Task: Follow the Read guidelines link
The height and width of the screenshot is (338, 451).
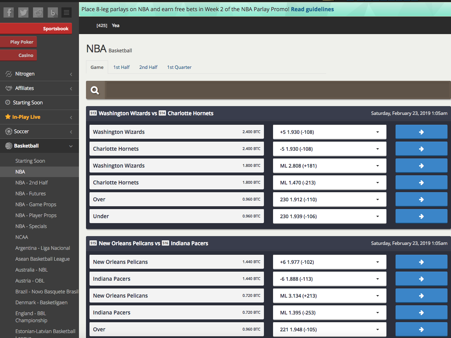Action: coord(312,9)
